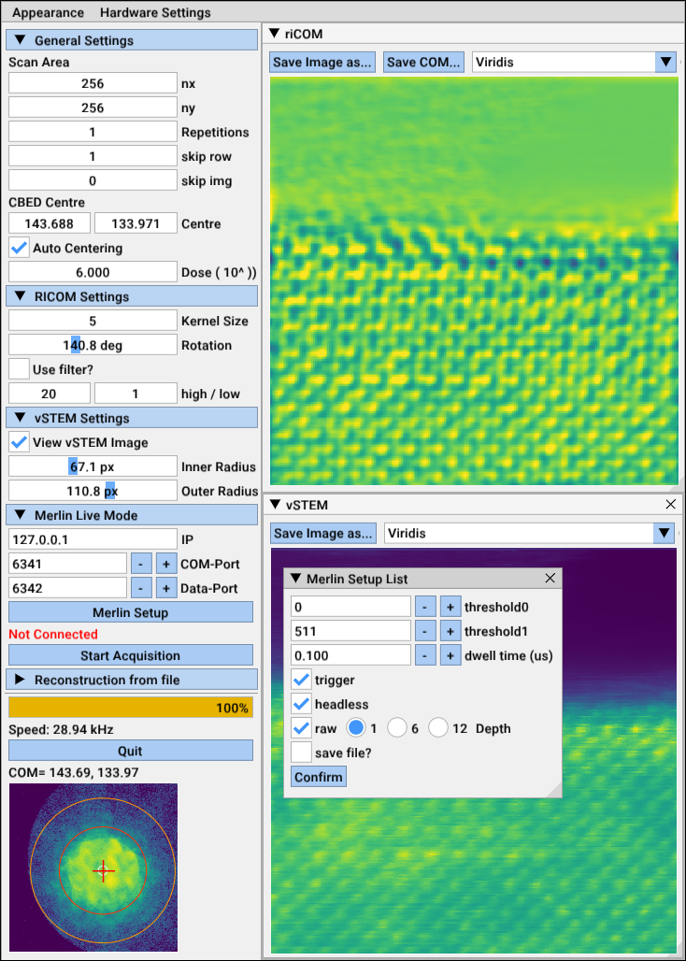Viewport: 686px width, 961px height.
Task: Click the Quit button
Action: point(131,751)
